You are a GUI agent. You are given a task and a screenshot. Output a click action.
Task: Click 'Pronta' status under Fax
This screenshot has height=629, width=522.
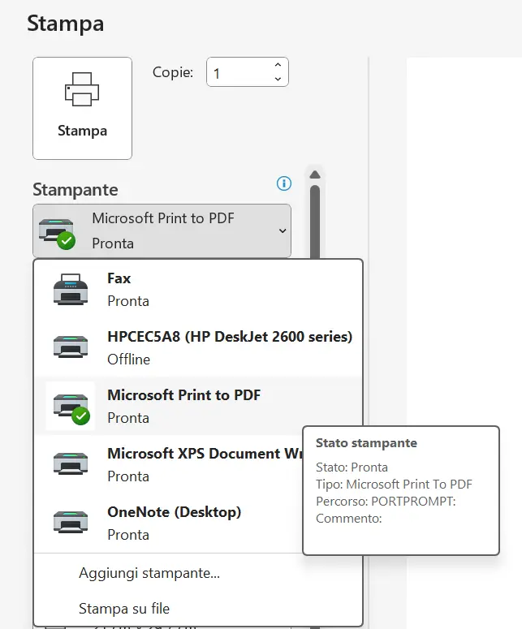tap(128, 301)
